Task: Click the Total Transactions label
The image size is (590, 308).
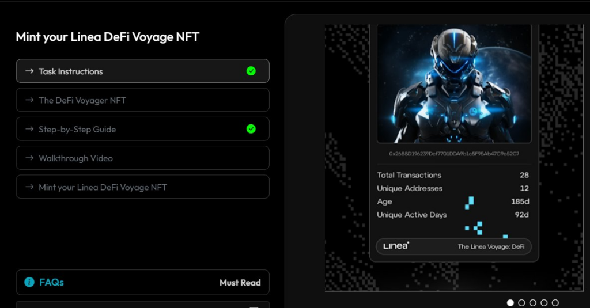Action: 410,175
